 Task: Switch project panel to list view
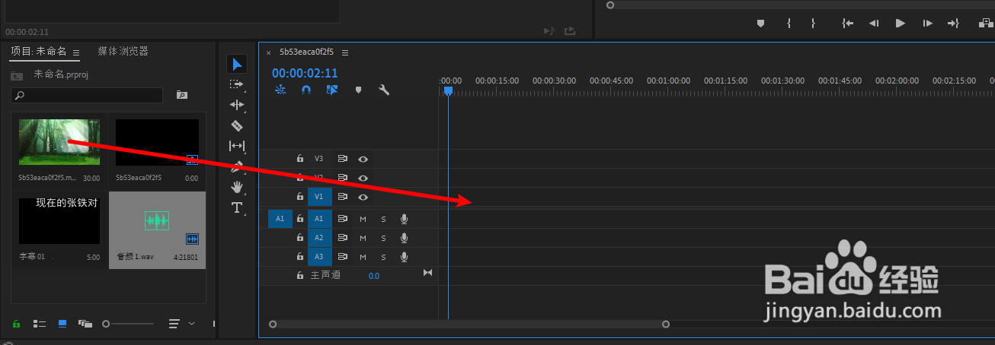[x=40, y=324]
